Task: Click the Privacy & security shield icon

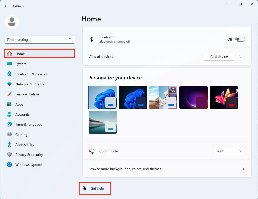Action: 9,155
